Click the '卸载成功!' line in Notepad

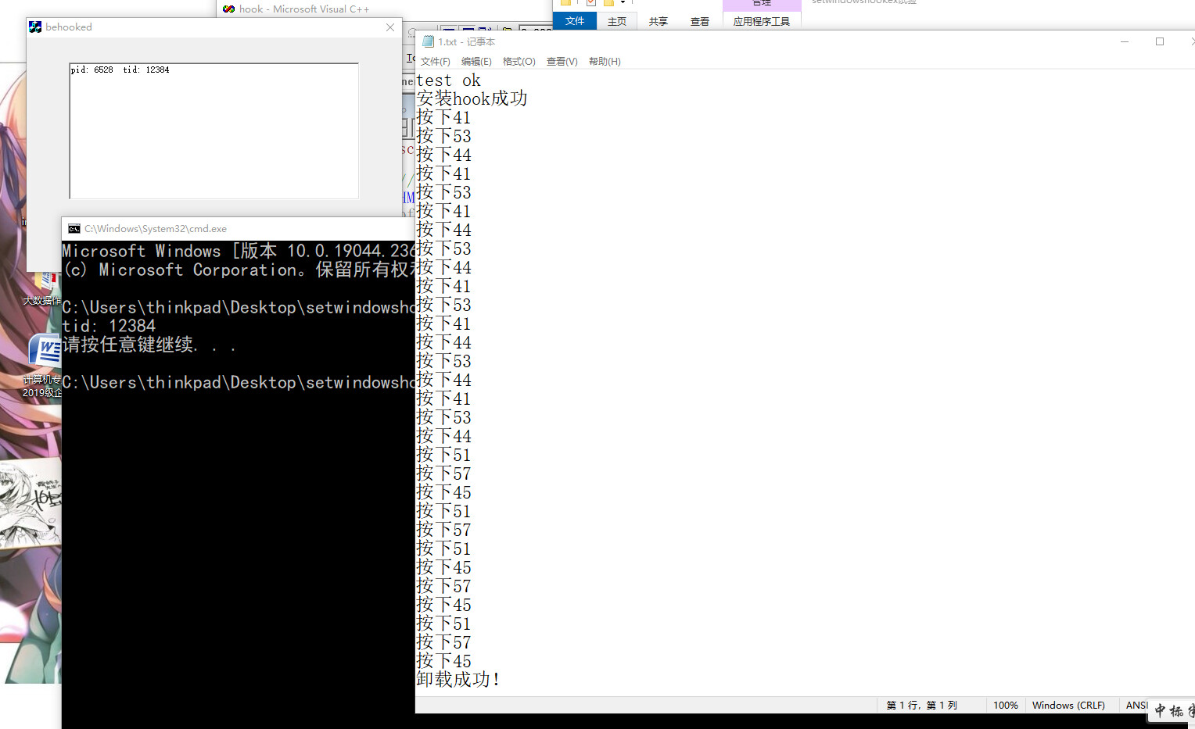pyautogui.click(x=458, y=680)
